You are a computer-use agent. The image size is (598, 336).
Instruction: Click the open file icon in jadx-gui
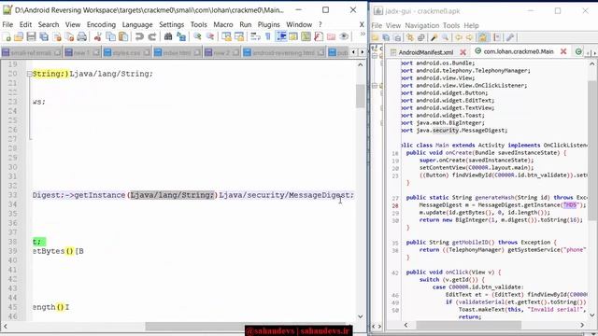(375, 37)
